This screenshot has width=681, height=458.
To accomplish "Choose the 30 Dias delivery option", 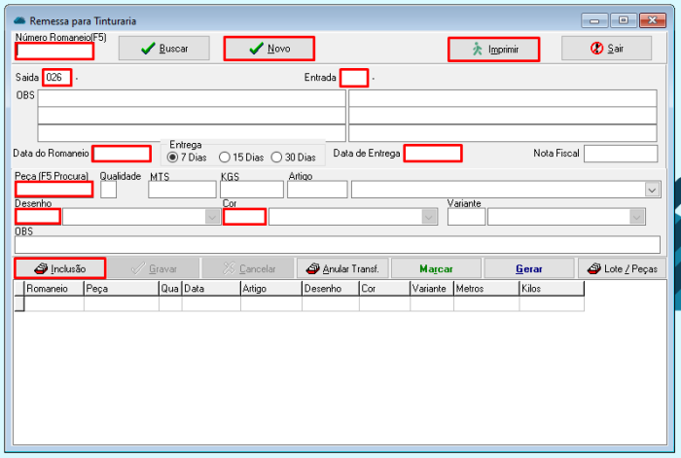I will 277,157.
